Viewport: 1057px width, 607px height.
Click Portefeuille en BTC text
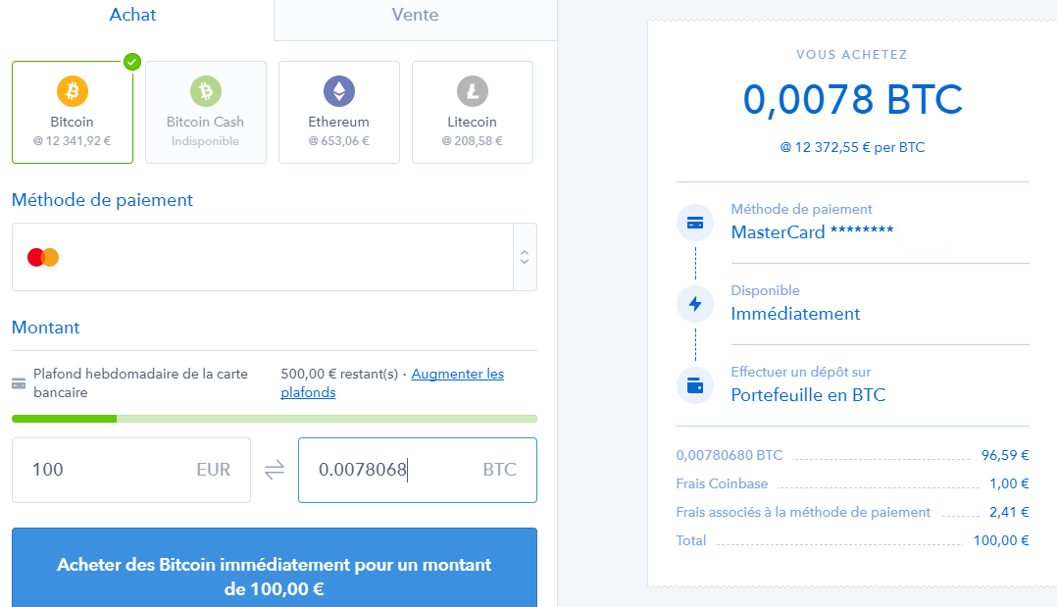(x=808, y=395)
